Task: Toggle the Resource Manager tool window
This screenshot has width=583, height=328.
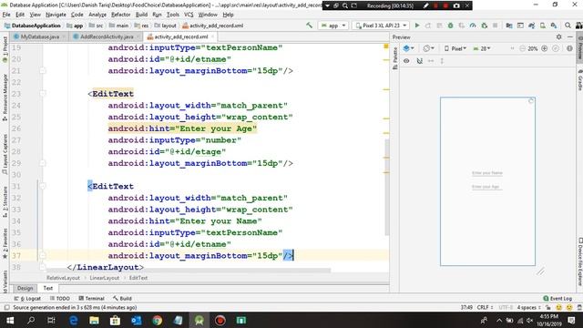Action: [x=5, y=97]
